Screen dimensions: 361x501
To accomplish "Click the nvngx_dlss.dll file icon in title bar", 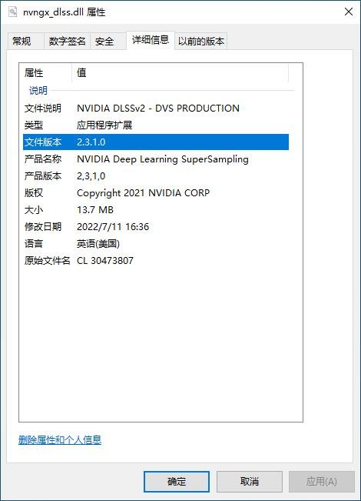I will (x=13, y=12).
